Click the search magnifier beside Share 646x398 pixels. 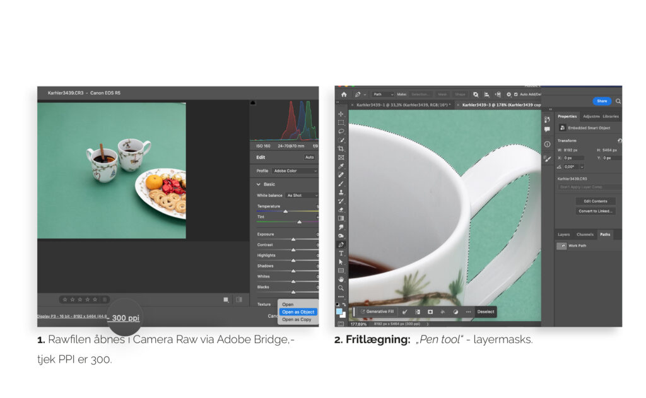coord(618,101)
